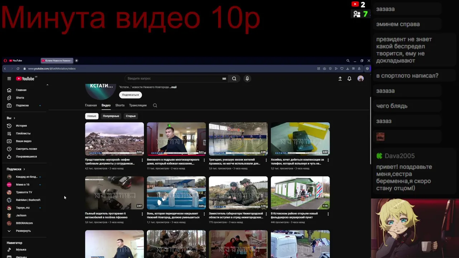Open options menu for Пьяный водитель video
This screenshot has height=258, width=459.
[142, 214]
